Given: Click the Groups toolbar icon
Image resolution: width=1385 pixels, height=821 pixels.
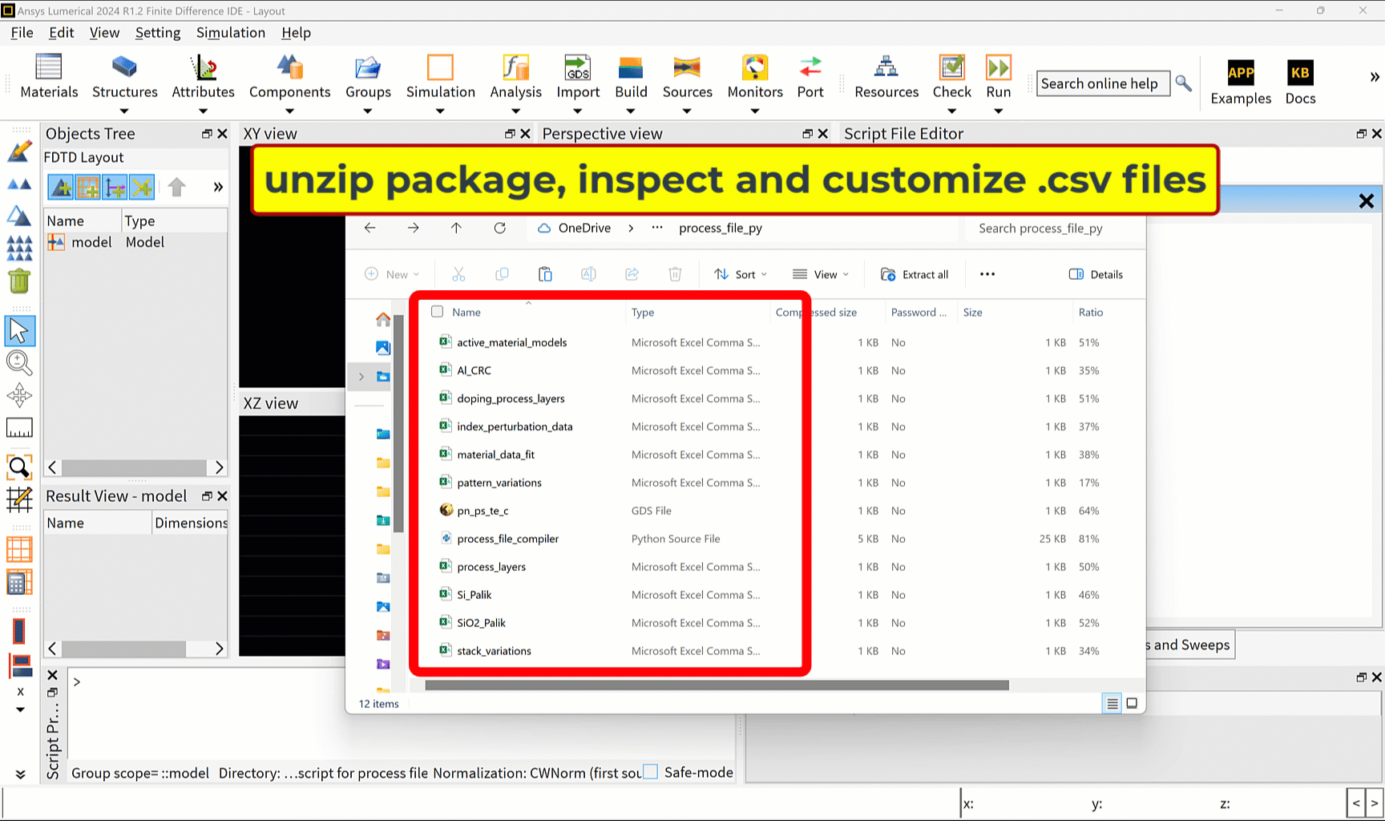Looking at the screenshot, I should pos(368,67).
